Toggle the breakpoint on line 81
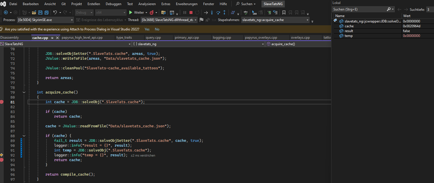The width and height of the screenshot is (434, 183). coord(2,102)
